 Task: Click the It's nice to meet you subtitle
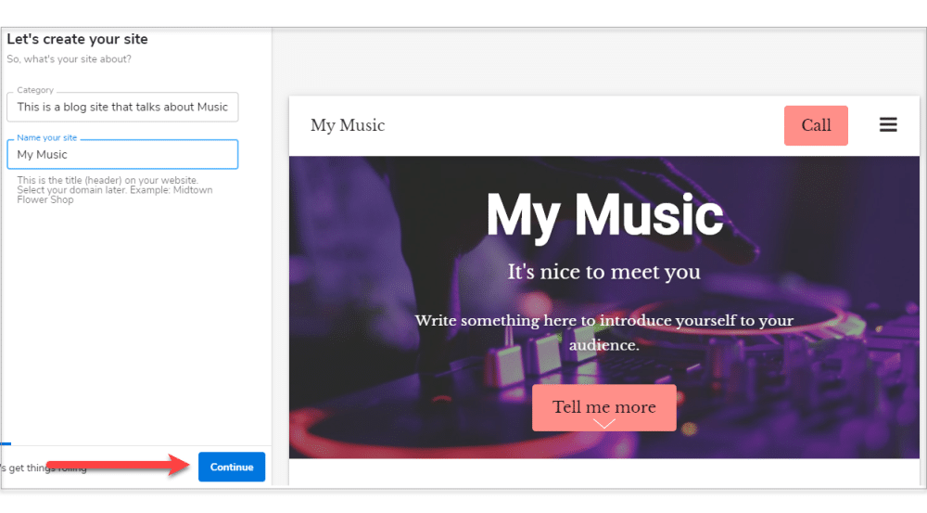[603, 272]
